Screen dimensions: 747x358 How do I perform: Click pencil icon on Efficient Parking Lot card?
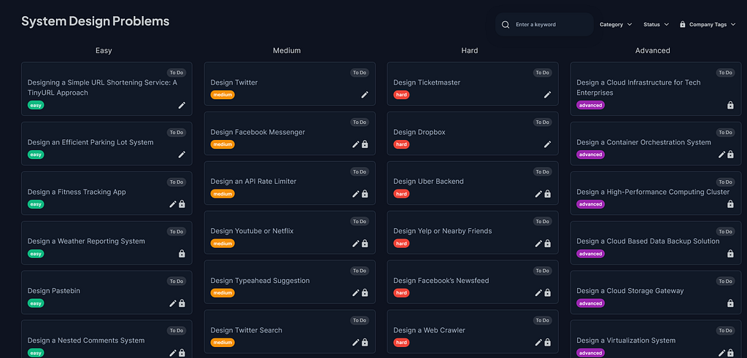pyautogui.click(x=182, y=155)
